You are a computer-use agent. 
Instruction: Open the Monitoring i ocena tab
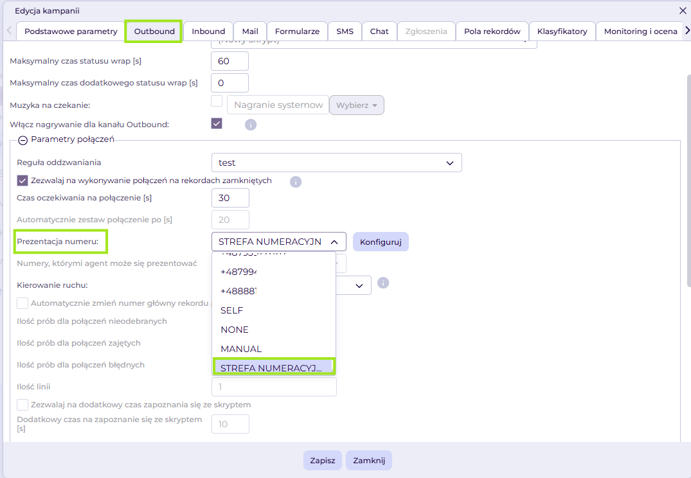coord(640,31)
